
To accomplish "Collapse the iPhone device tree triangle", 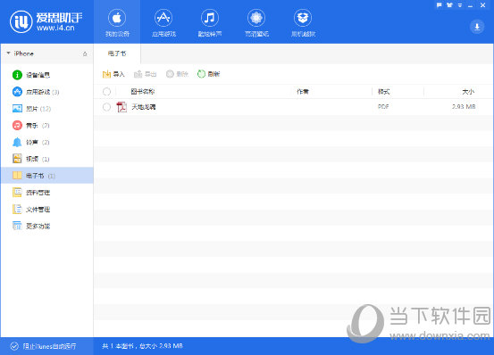I will coord(9,54).
